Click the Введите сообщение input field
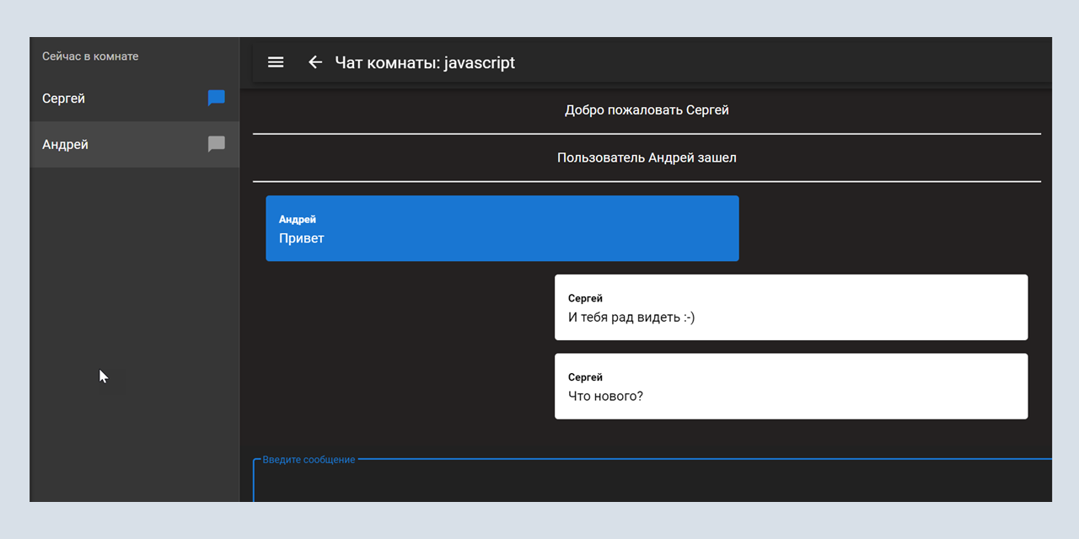1079x539 pixels. point(647,484)
